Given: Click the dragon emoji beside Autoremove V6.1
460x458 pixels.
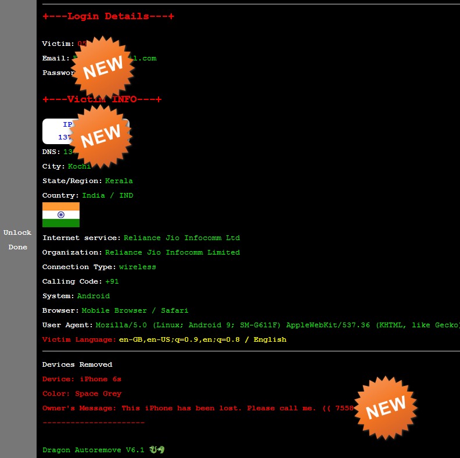Looking at the screenshot, I should (157, 449).
